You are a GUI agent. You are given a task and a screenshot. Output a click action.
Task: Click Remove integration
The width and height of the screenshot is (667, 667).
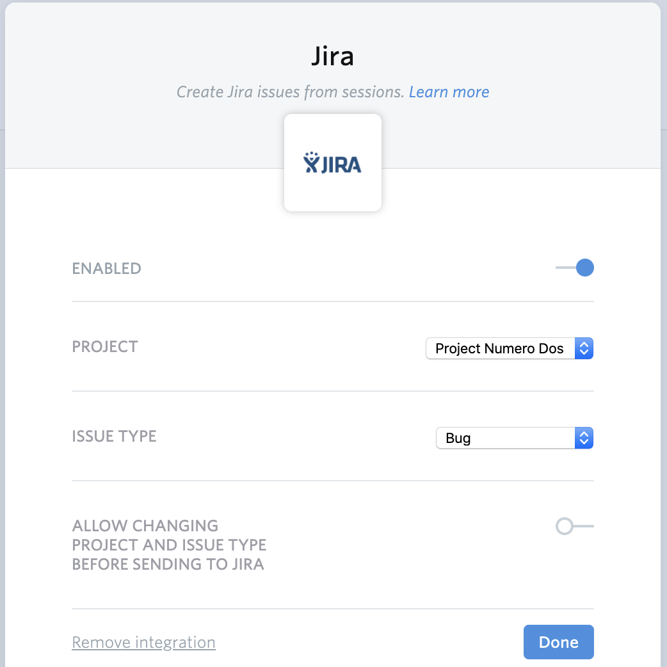(143, 642)
